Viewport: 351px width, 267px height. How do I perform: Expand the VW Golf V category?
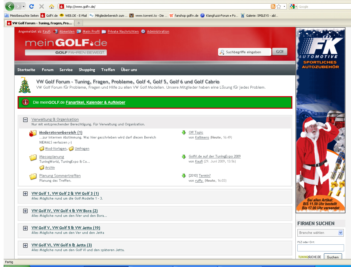pos(25,228)
